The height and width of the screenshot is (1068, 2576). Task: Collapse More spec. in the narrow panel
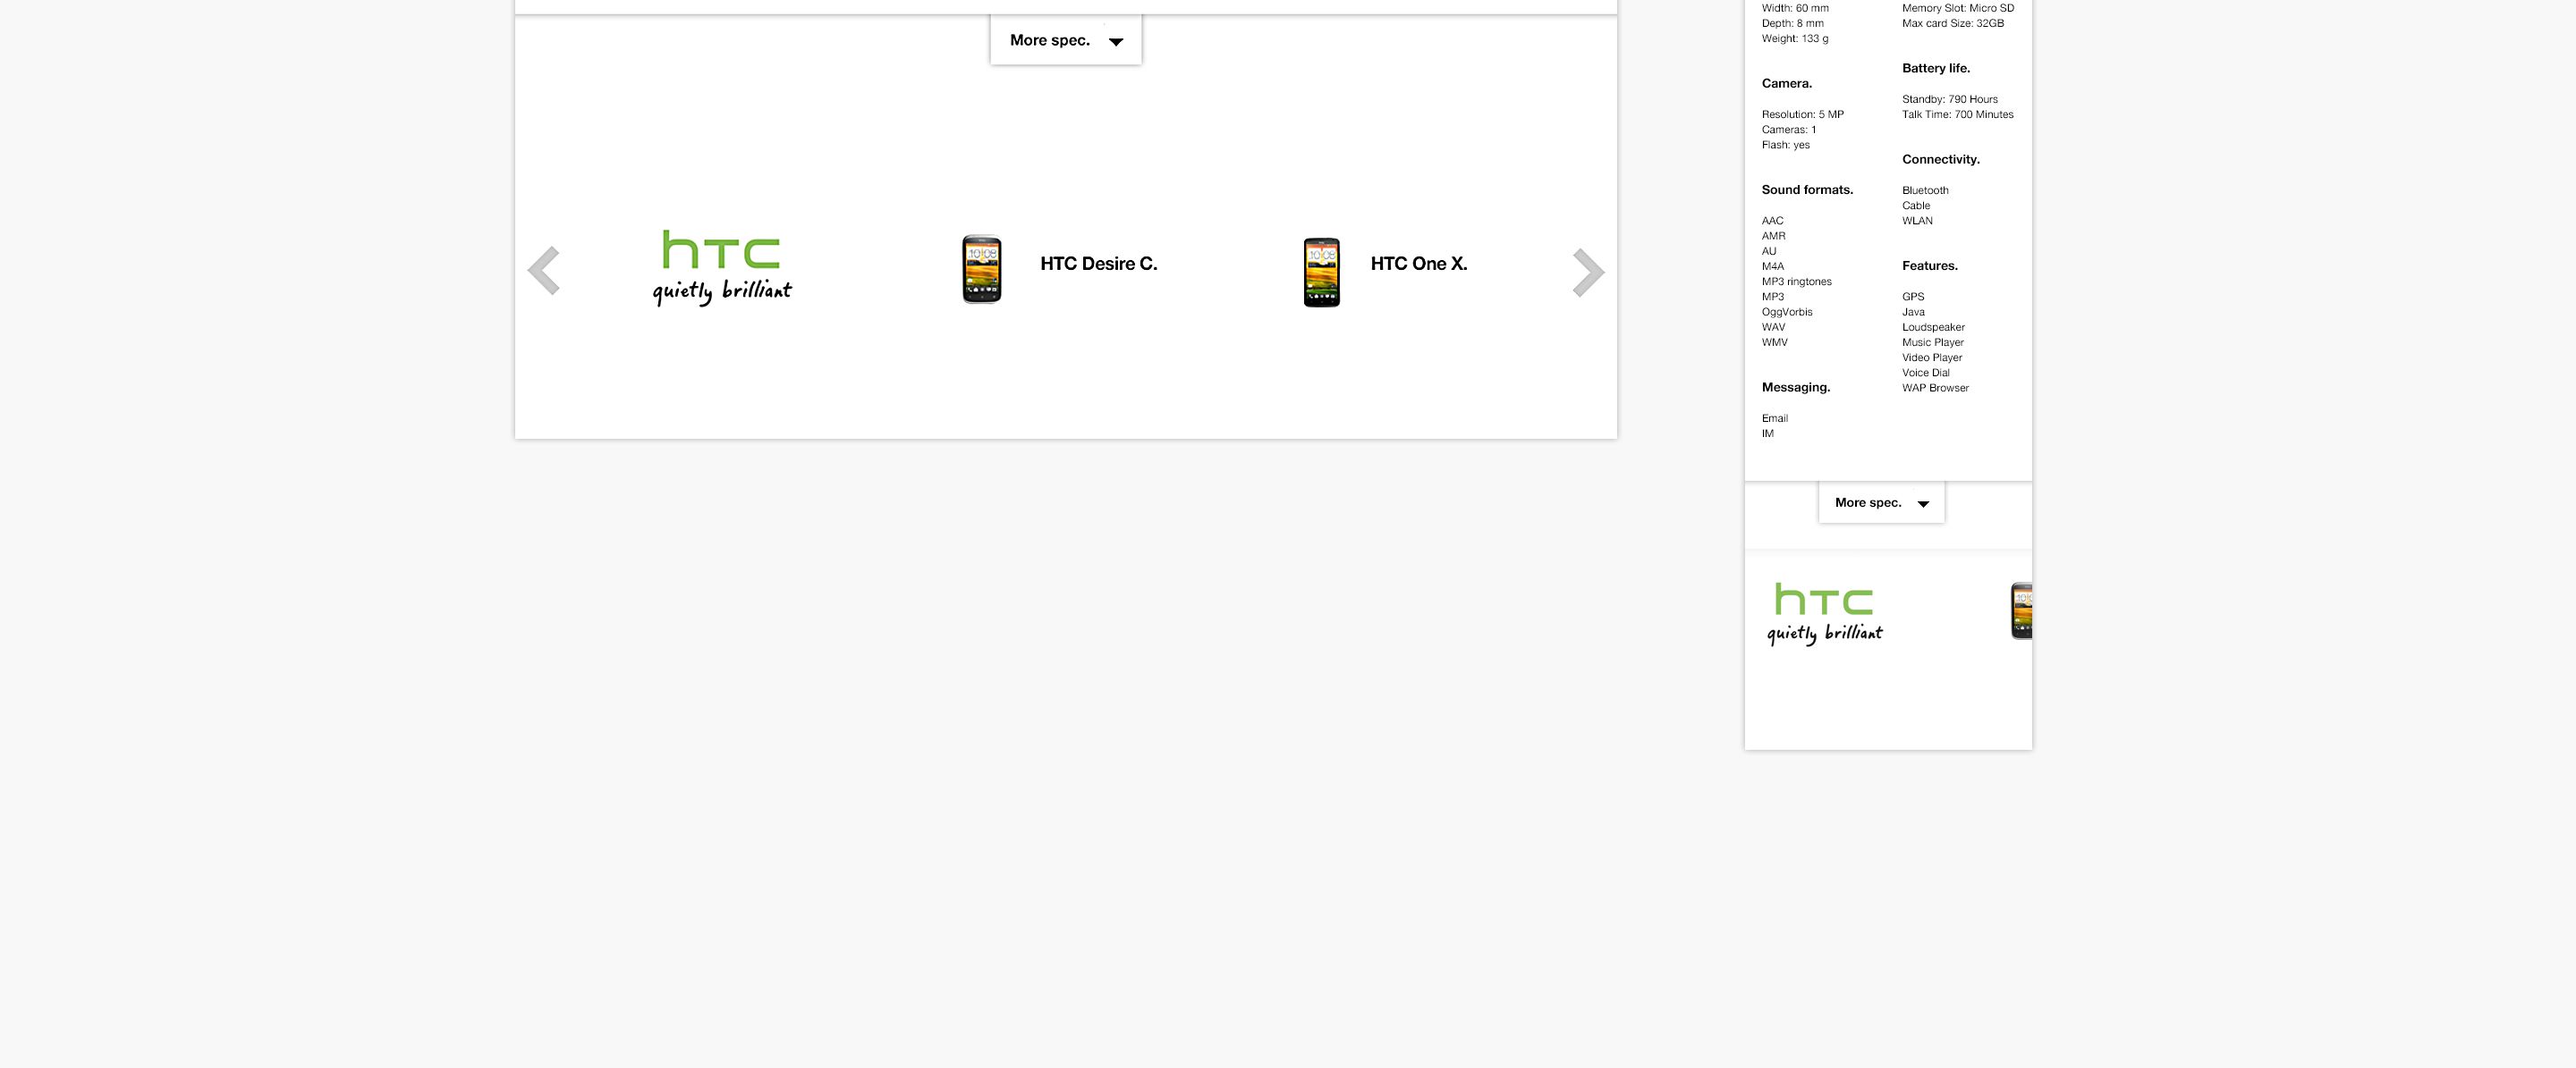[x=1868, y=502]
